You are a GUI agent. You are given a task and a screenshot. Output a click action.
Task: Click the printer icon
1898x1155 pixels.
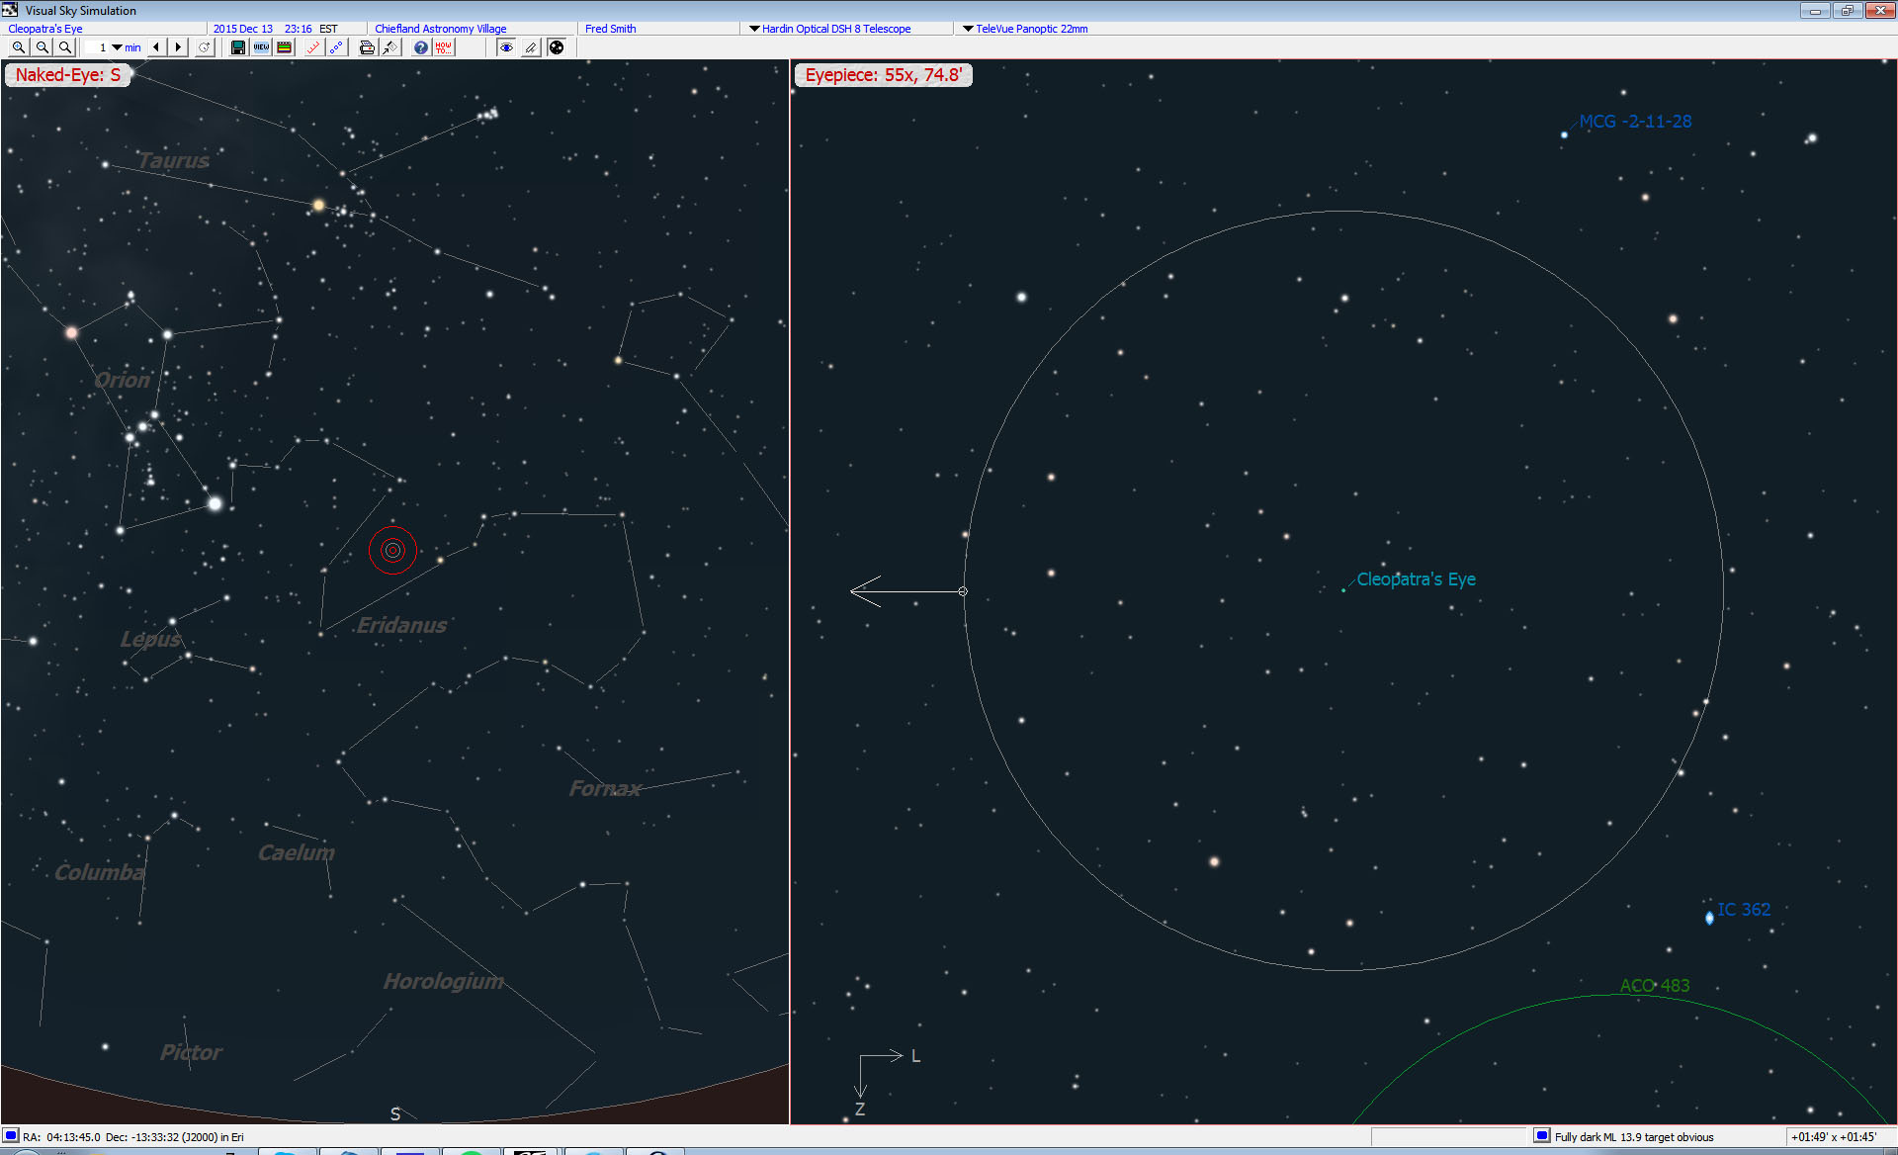coord(367,47)
